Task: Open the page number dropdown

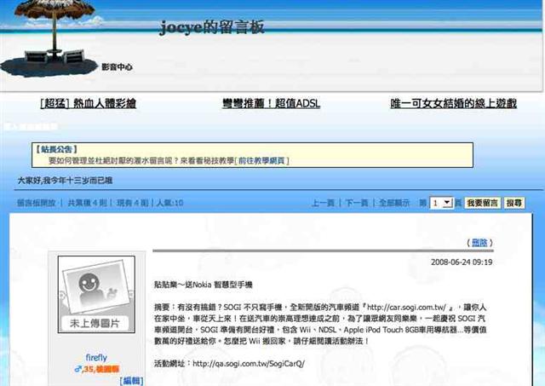Action: tap(441, 203)
